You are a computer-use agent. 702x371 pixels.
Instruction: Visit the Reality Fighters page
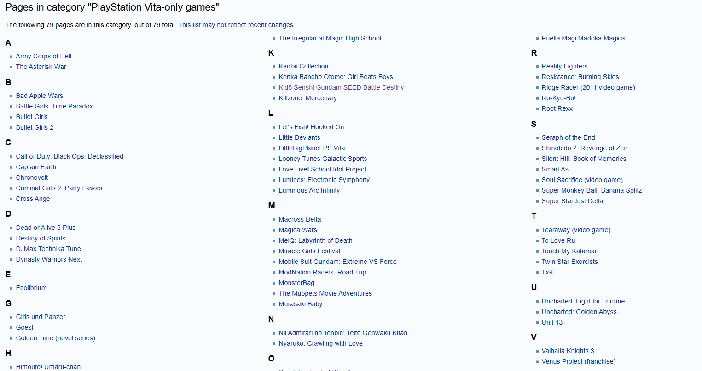tap(564, 66)
